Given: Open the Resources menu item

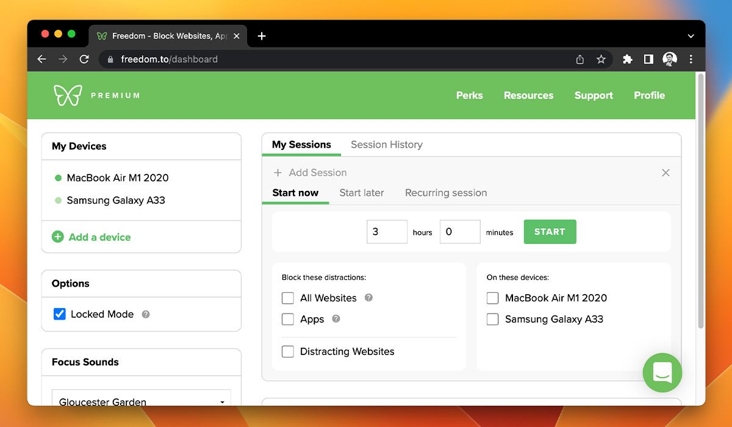Looking at the screenshot, I should pos(529,95).
